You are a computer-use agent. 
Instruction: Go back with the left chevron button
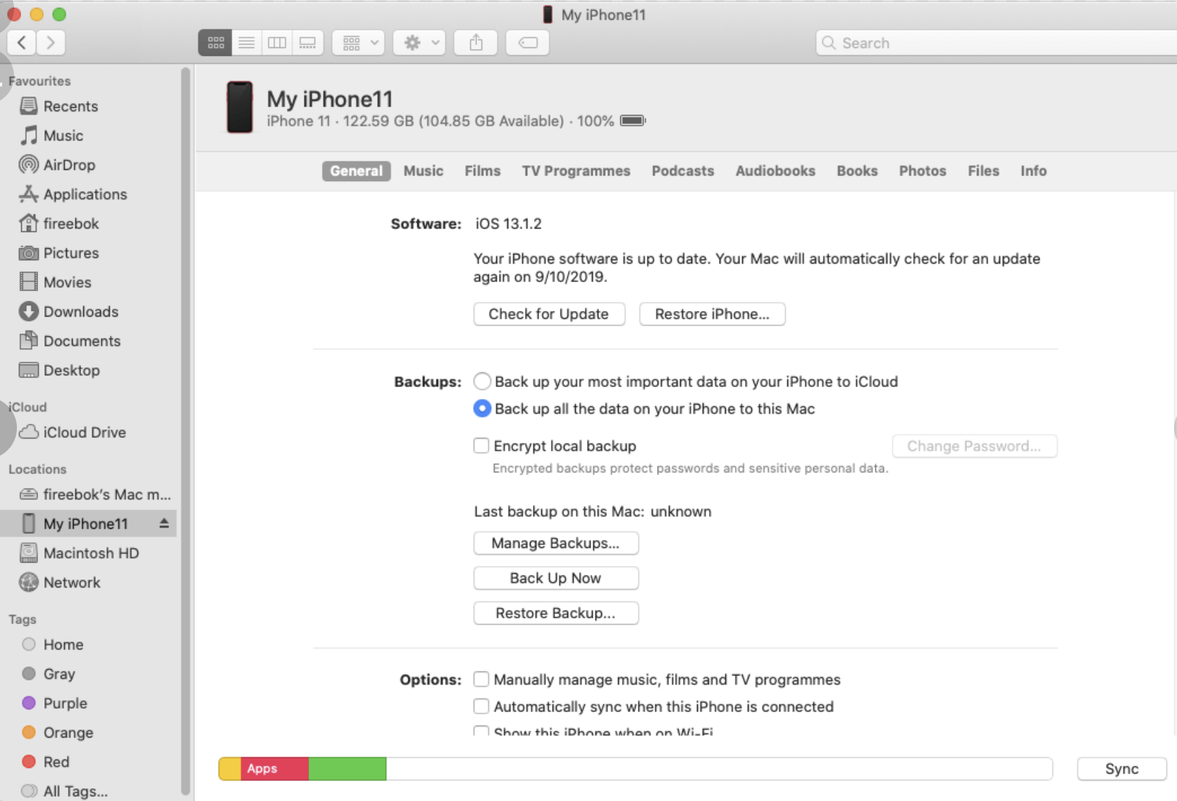[22, 43]
